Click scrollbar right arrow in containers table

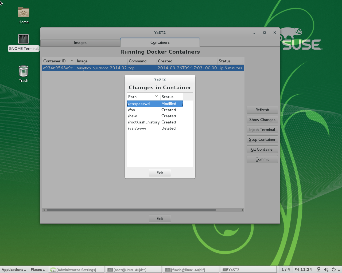242,210
